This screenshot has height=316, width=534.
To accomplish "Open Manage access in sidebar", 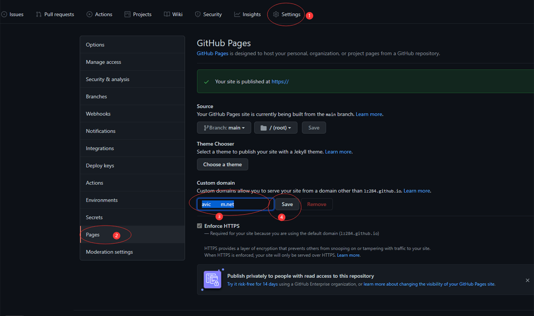I will (x=103, y=62).
